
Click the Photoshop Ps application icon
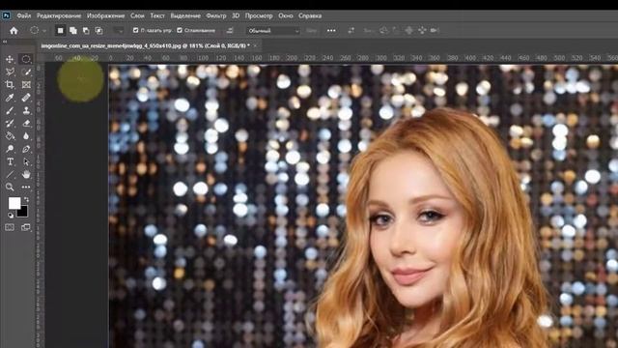tap(7, 15)
